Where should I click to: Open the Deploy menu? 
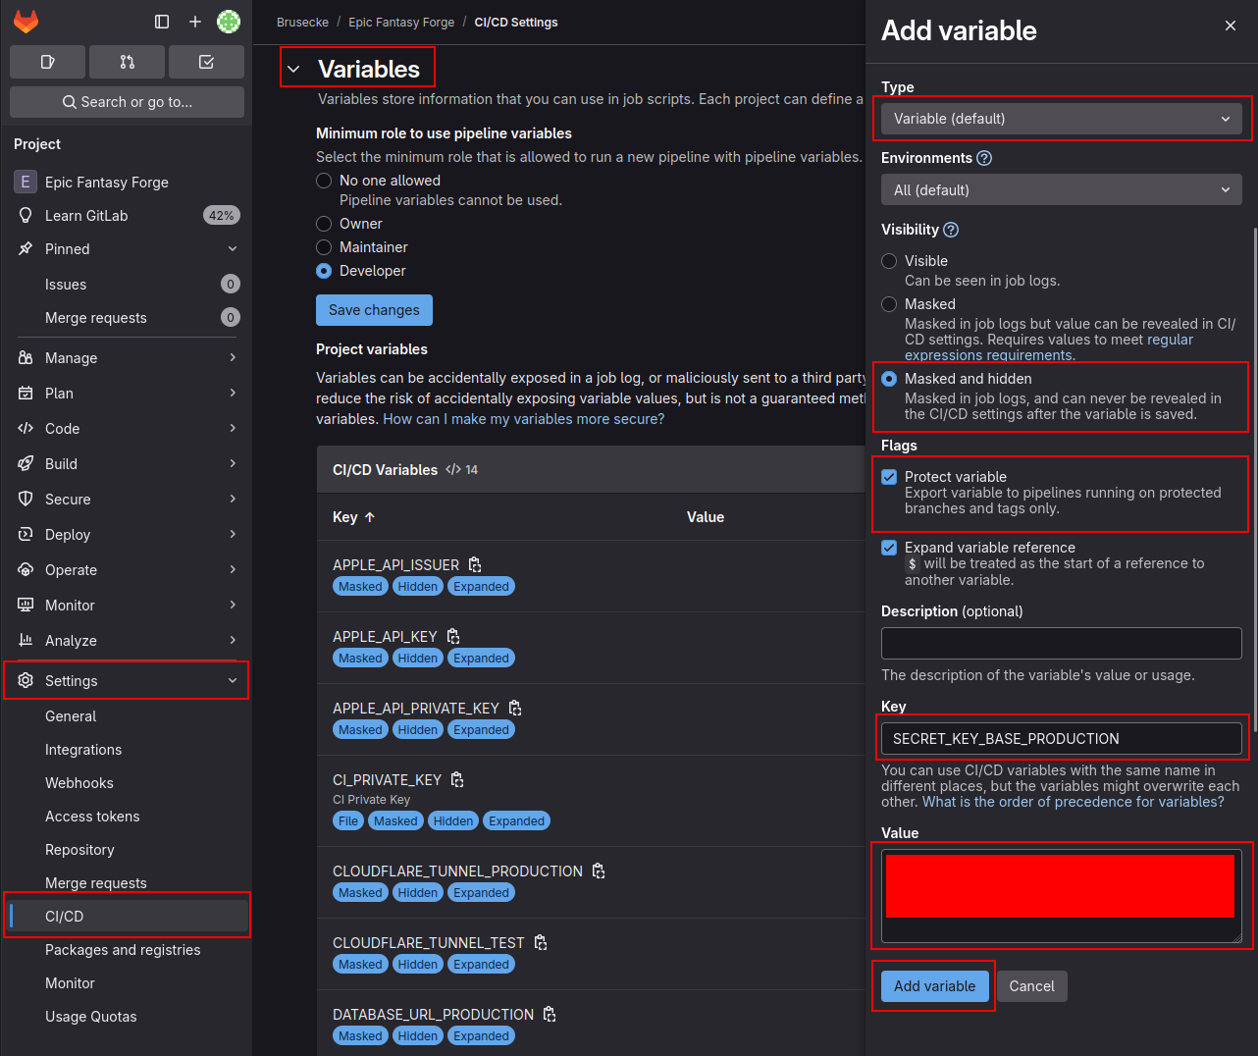click(126, 534)
